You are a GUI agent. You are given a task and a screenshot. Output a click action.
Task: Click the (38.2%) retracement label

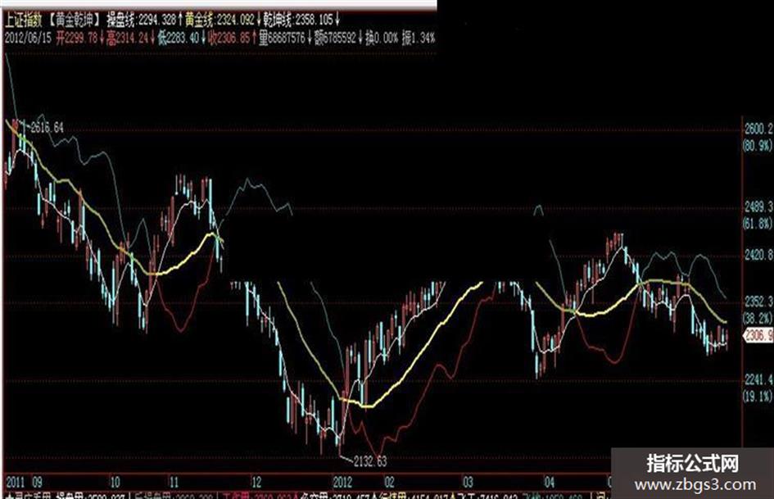coord(758,317)
